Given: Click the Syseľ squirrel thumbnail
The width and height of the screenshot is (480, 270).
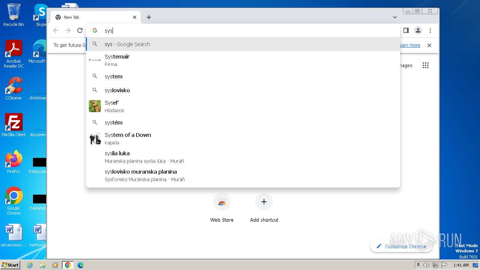Looking at the screenshot, I should tap(95, 106).
